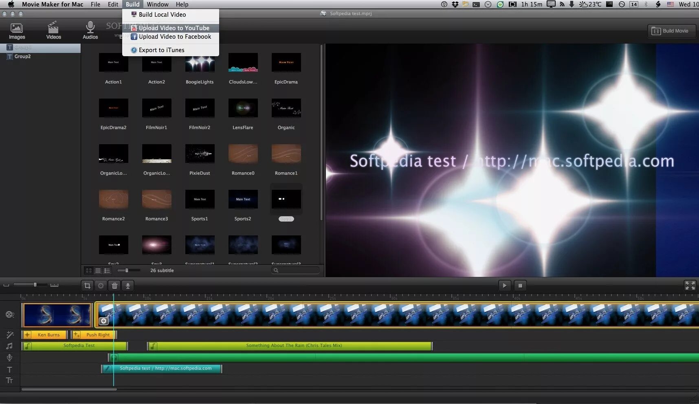Image resolution: width=699 pixels, height=404 pixels.
Task: Play the movie preview
Action: click(504, 285)
